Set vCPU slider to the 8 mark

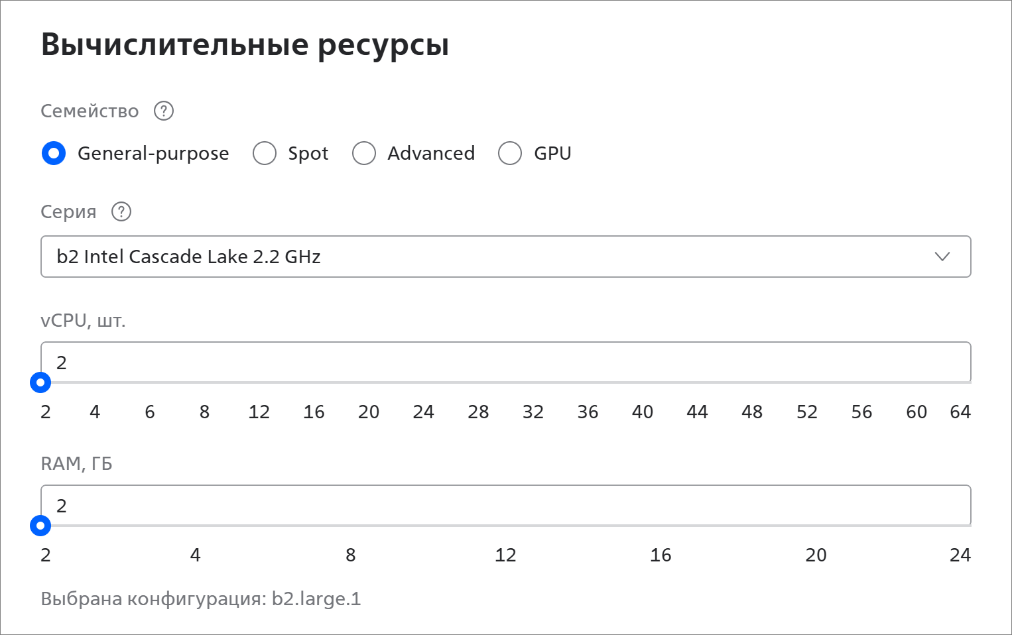(205, 382)
